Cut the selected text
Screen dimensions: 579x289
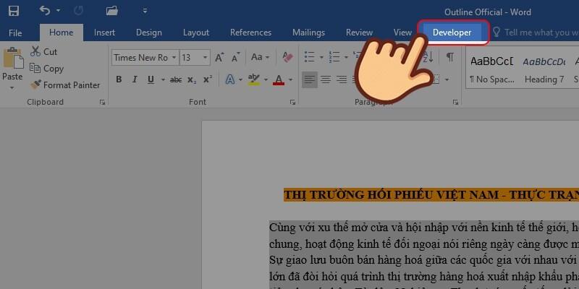(x=44, y=51)
